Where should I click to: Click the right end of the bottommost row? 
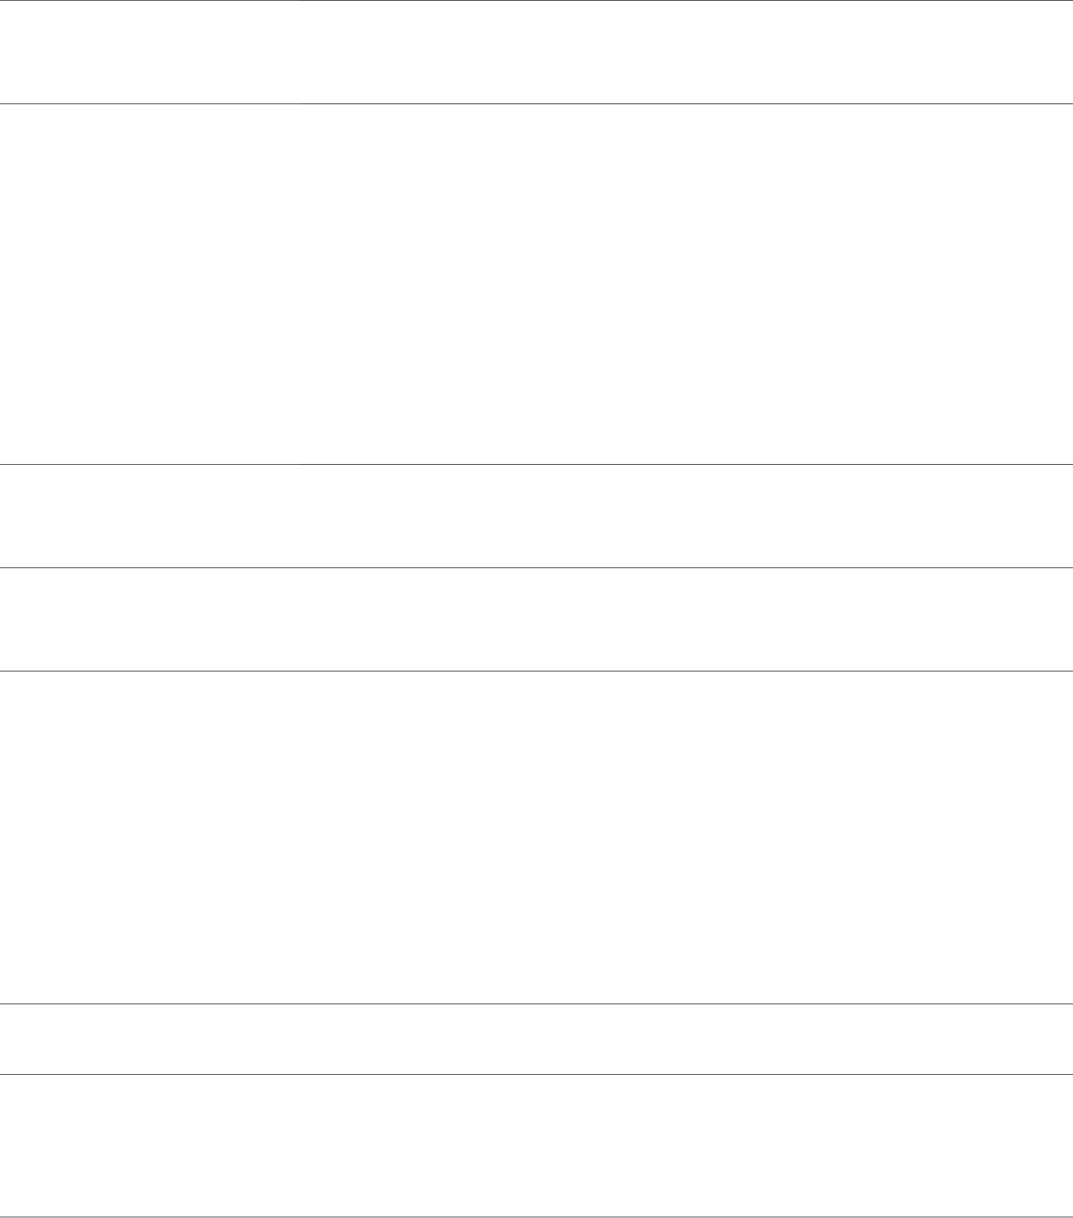click(x=1053, y=1144)
